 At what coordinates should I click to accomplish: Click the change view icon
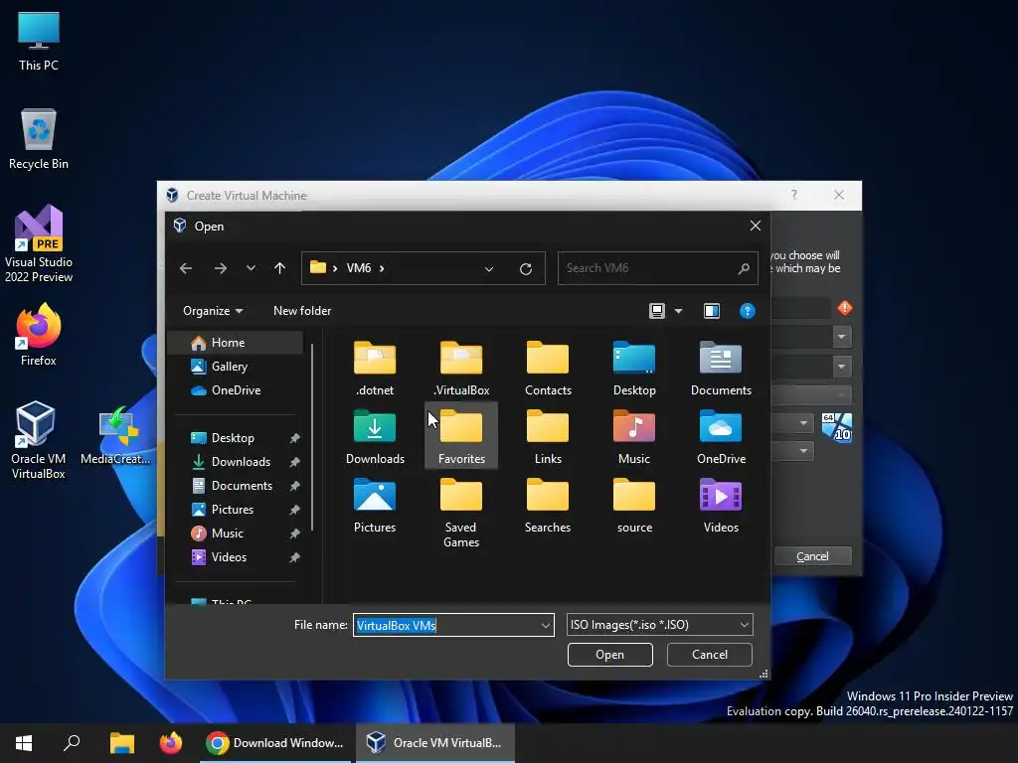657,311
